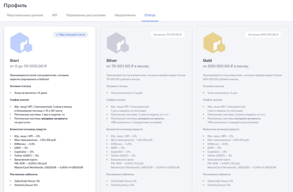Click 'Холд на выплаты: 14 дней' row

31,93
